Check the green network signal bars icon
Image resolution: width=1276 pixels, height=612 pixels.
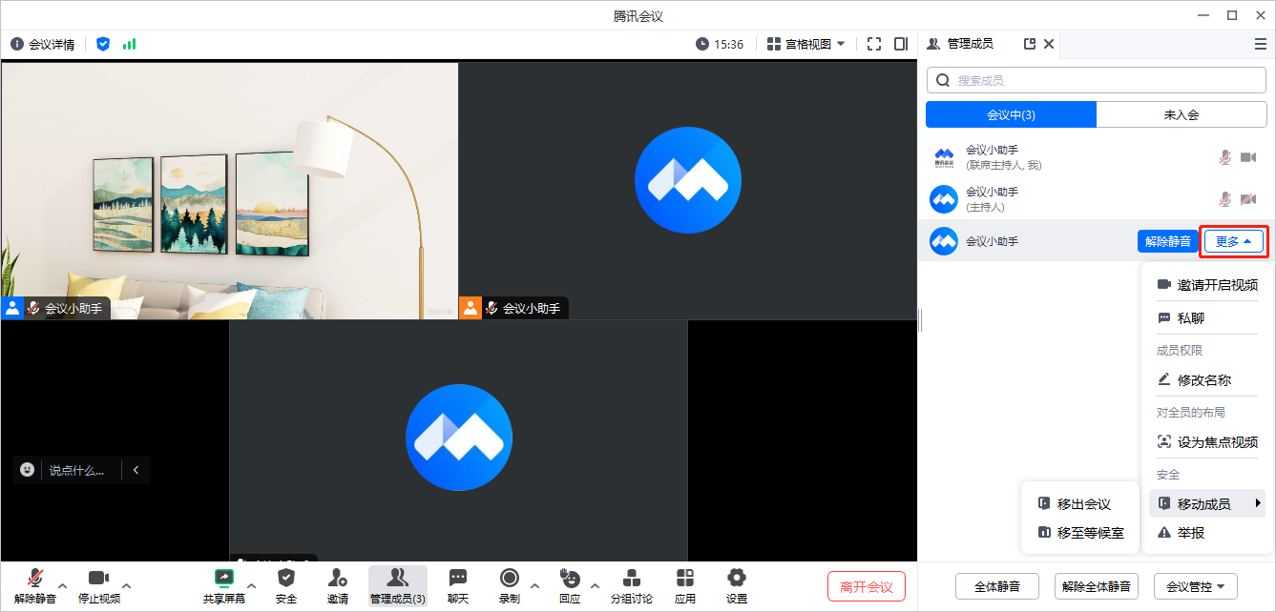[x=129, y=44]
